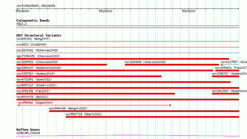Click the red bar under nsv5897127

[x=128, y=88]
